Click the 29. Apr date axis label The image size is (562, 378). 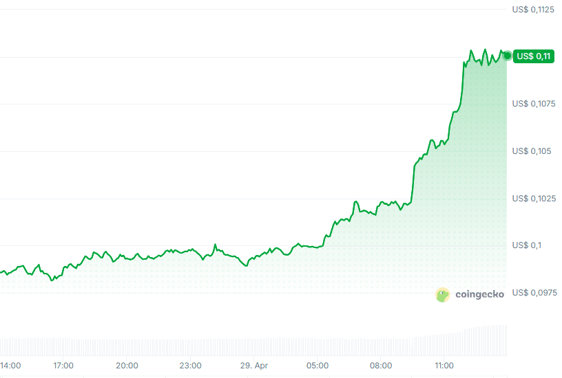coord(253,366)
